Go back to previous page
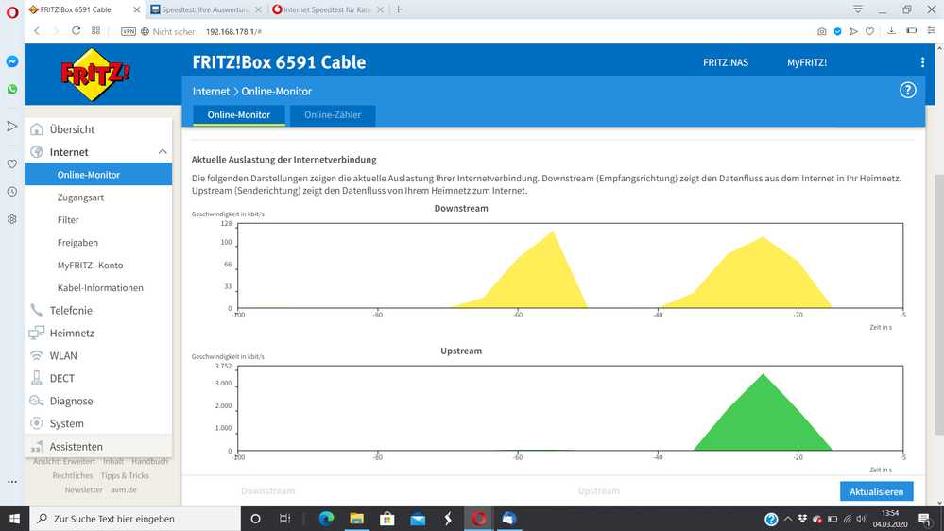The image size is (944, 531). (x=37, y=30)
